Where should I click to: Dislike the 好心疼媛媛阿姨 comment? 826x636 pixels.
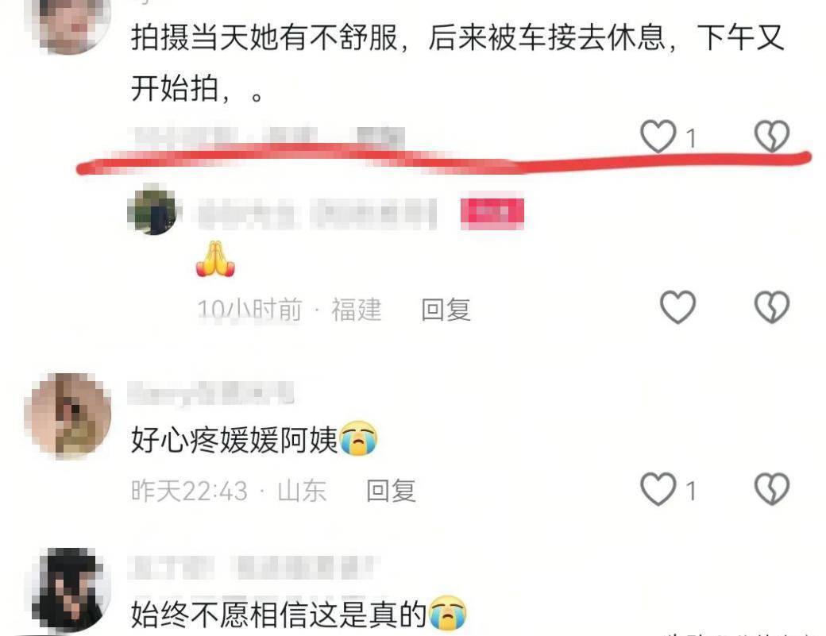[772, 489]
